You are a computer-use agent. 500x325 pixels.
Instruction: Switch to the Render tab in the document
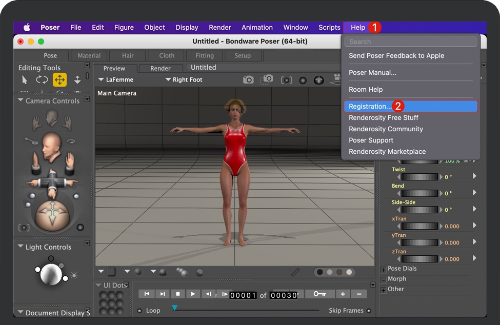point(161,68)
